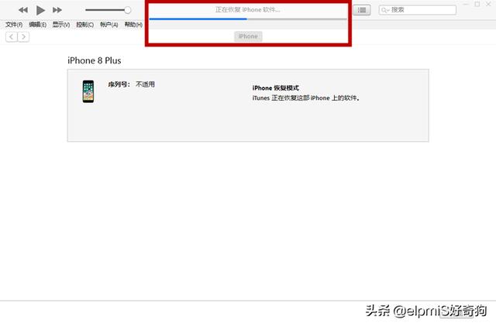Skip forward with the fast-forward button
This screenshot has height=326, width=496.
click(x=57, y=10)
